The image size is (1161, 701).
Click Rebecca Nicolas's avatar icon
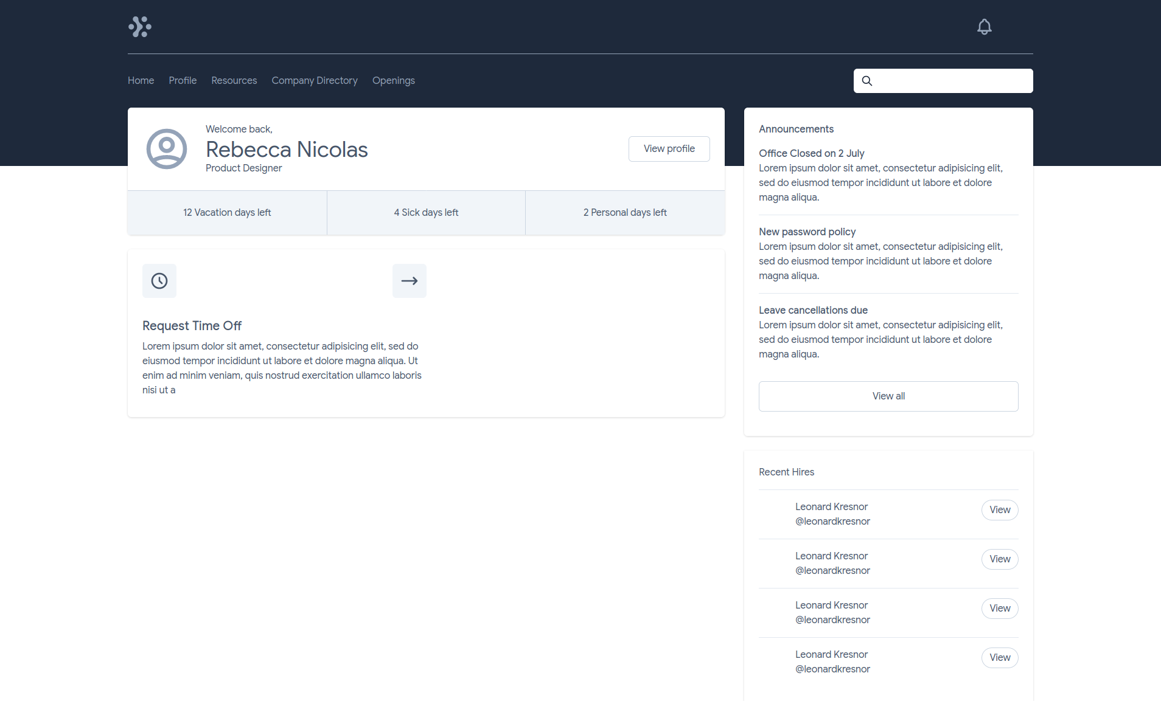(166, 149)
